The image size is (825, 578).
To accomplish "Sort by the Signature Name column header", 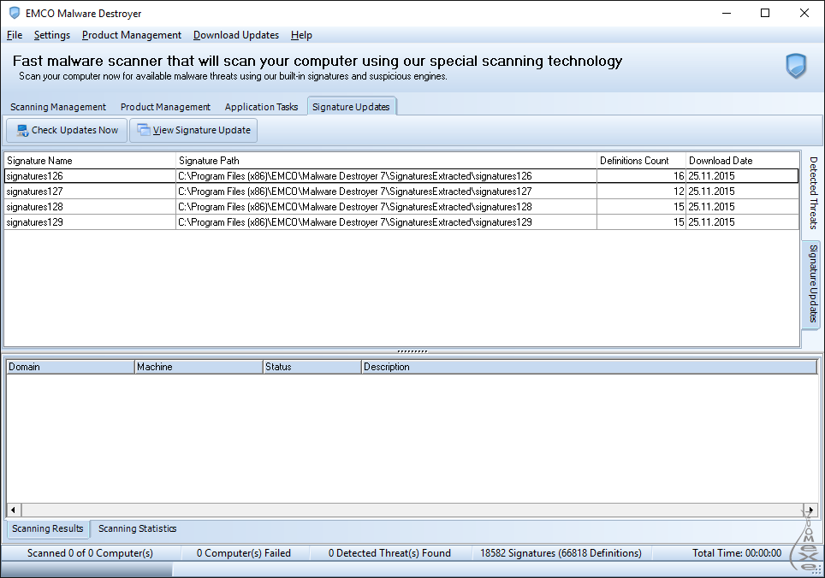I will click(x=90, y=161).
